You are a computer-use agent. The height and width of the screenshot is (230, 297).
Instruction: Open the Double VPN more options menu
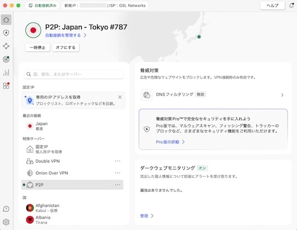[118, 161]
